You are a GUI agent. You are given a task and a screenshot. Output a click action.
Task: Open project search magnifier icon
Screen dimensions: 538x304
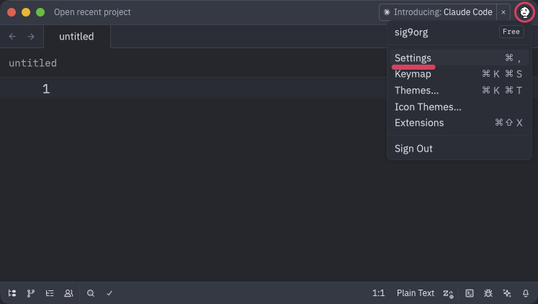(x=91, y=293)
